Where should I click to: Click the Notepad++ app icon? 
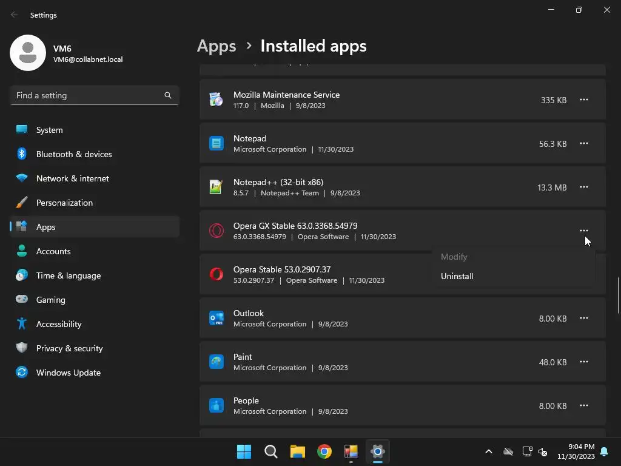217,187
